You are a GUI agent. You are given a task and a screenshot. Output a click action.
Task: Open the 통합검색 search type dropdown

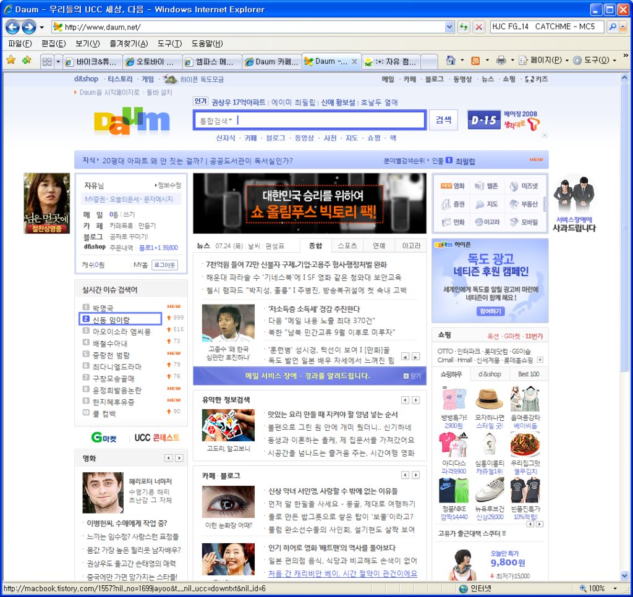tap(216, 121)
